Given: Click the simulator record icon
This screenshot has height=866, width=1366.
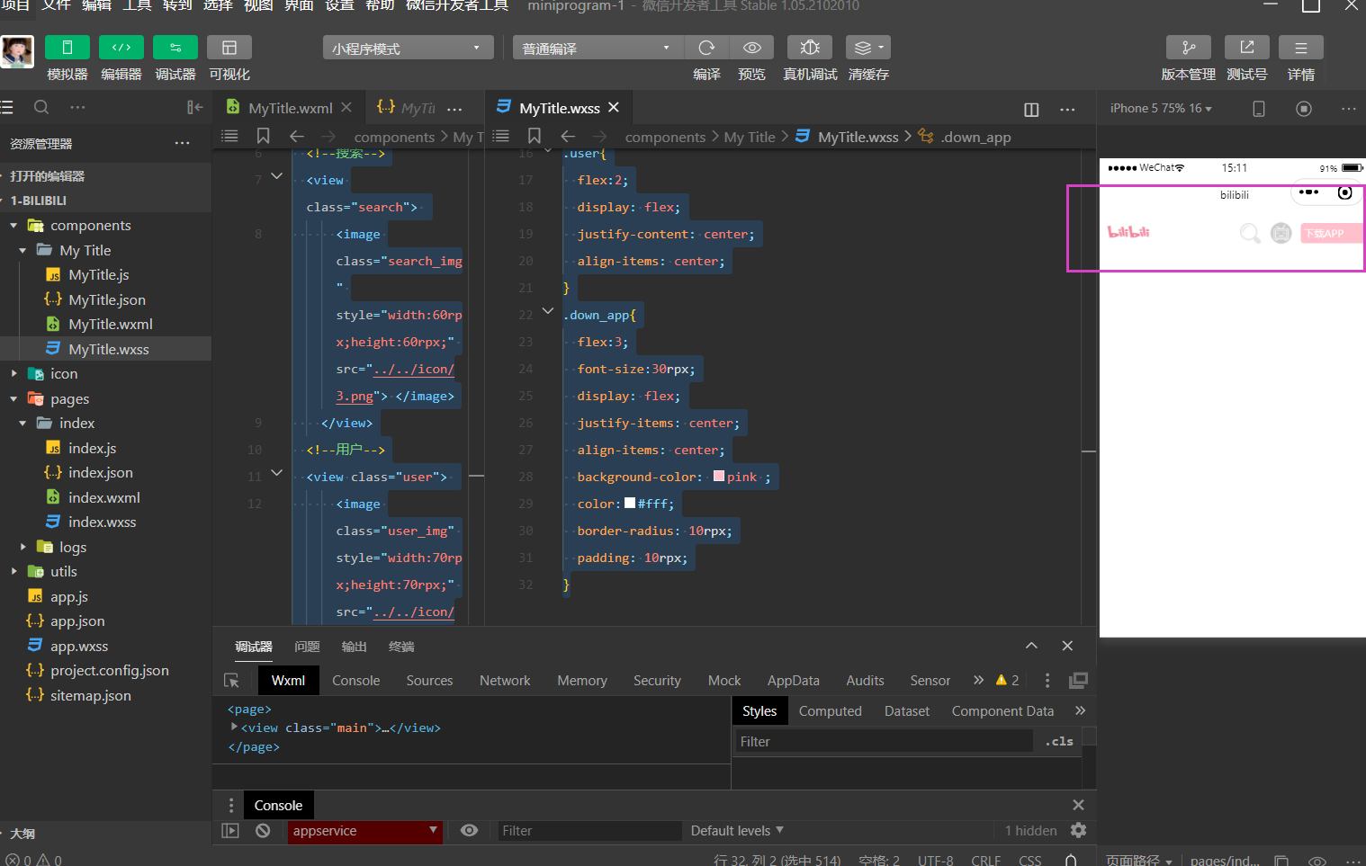Looking at the screenshot, I should (x=1304, y=109).
